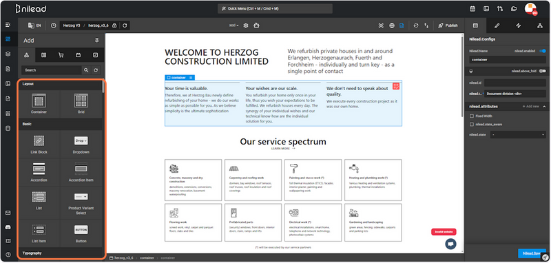Open the chat bubble widget
Viewport: 551px width, 263px height.
pyautogui.click(x=450, y=244)
